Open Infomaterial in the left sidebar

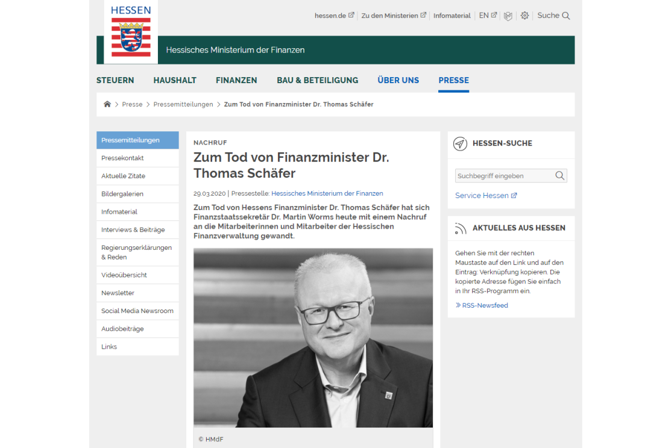coord(137,211)
